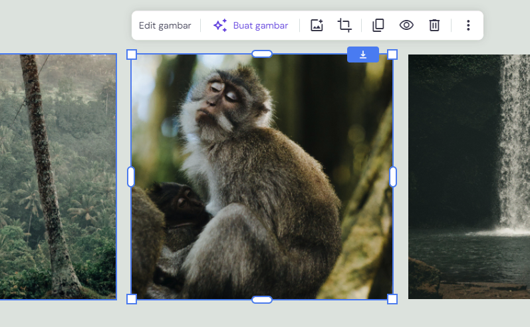Click the bottom-center edge resize handle
Viewport: 530px width, 327px height.
click(x=262, y=300)
